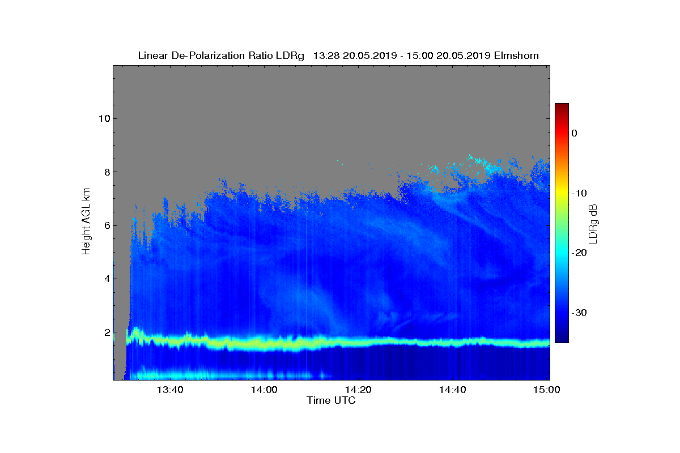680x453 pixels.
Task: Click the dark red top of colorbar
Action: click(562, 108)
